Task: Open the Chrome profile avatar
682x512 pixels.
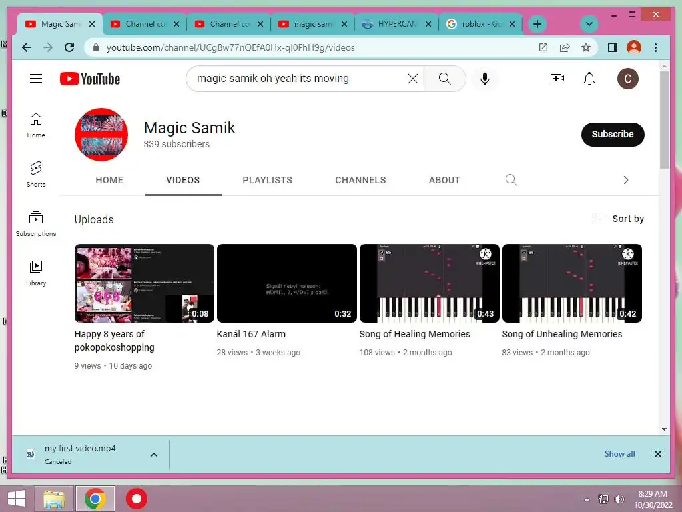Action: 634,47
